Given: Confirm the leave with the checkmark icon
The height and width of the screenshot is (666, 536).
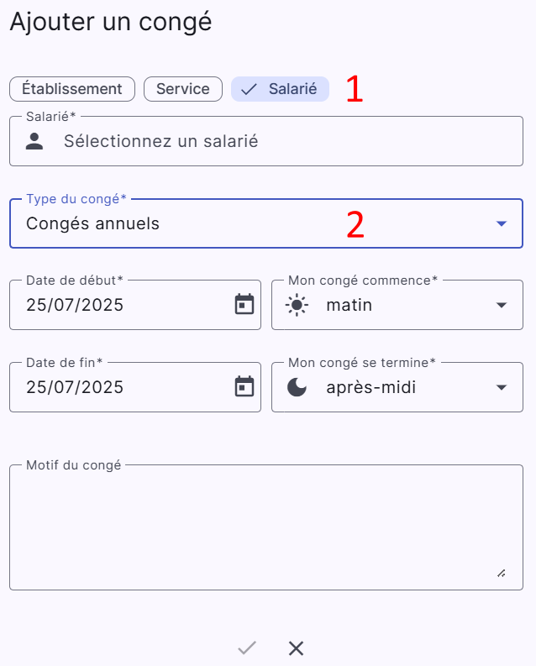Looking at the screenshot, I should pyautogui.click(x=247, y=648).
